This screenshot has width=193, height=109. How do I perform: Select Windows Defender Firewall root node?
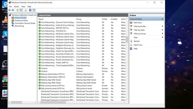click(x=24, y=15)
